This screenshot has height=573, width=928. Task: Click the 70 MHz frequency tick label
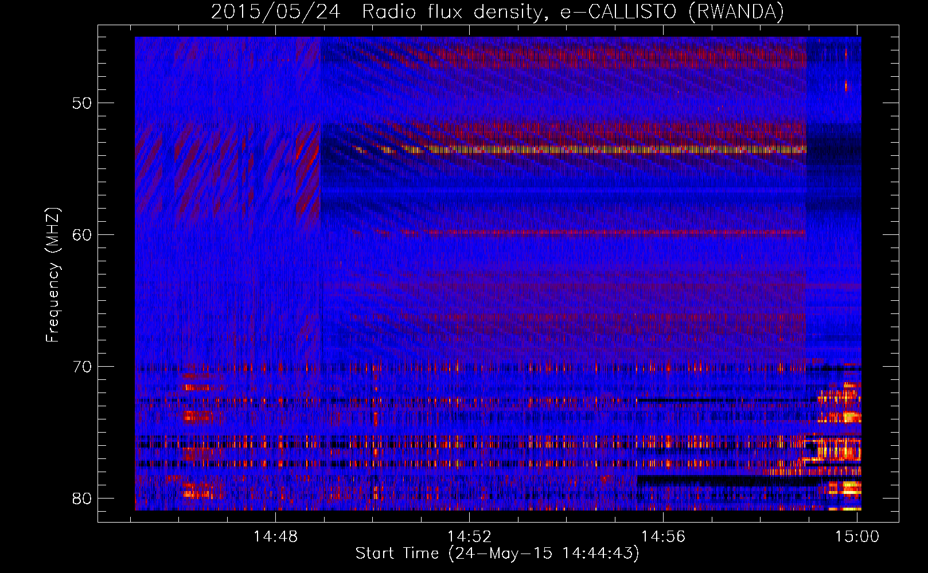(82, 366)
